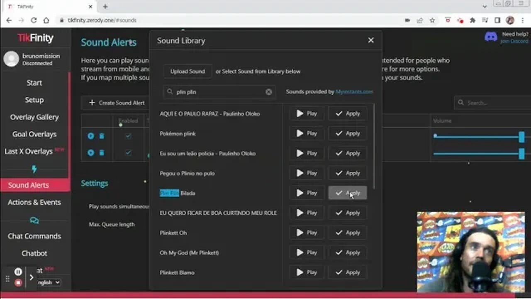Select Sound Alerts in the sidebar
The image size is (531, 299).
(x=35, y=185)
